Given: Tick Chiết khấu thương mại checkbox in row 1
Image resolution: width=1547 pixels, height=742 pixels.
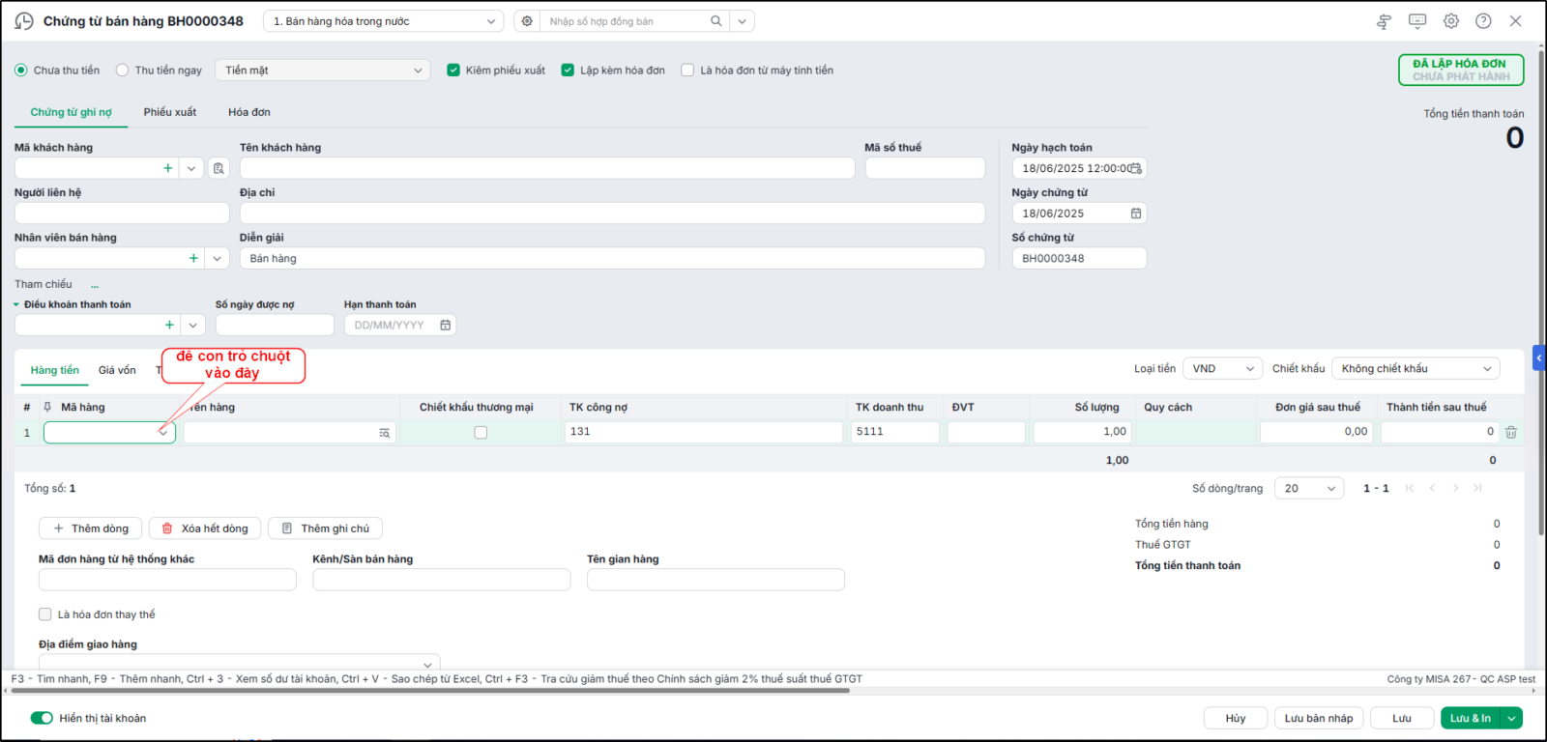Looking at the screenshot, I should pos(481,433).
